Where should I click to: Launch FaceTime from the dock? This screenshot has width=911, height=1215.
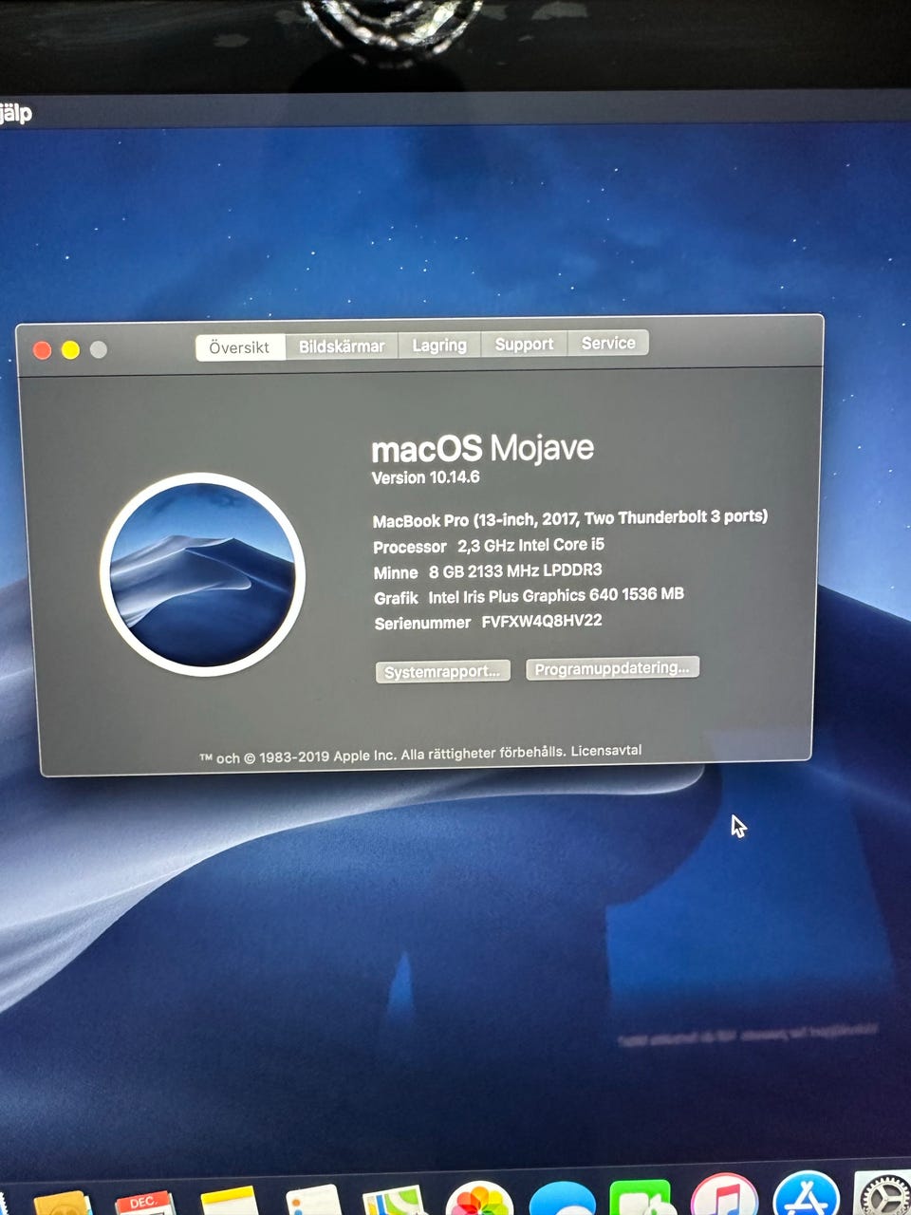pos(641,1197)
